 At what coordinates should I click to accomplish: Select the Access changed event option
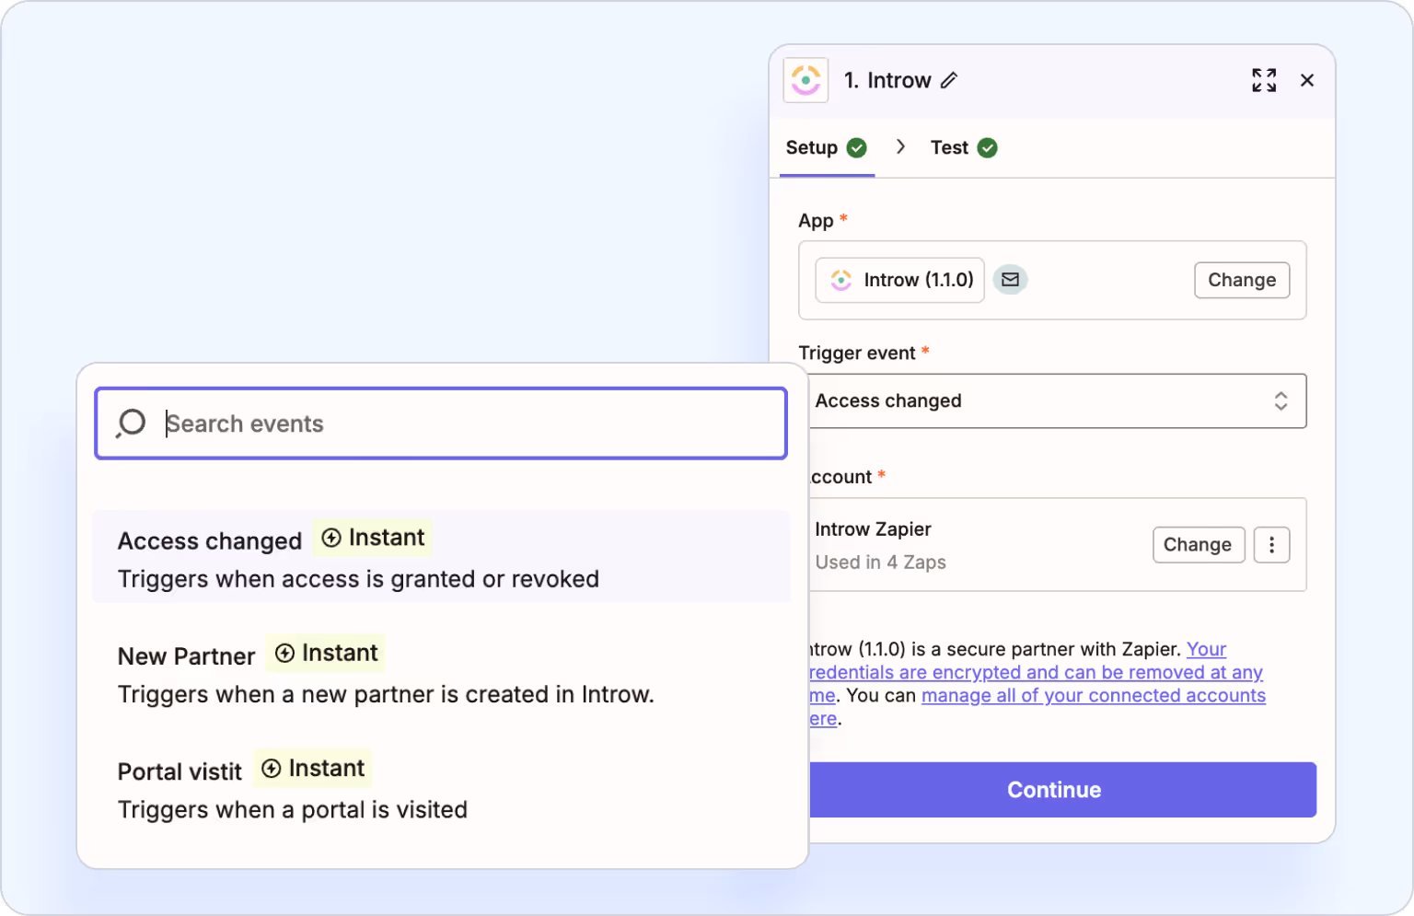pyautogui.click(x=441, y=557)
